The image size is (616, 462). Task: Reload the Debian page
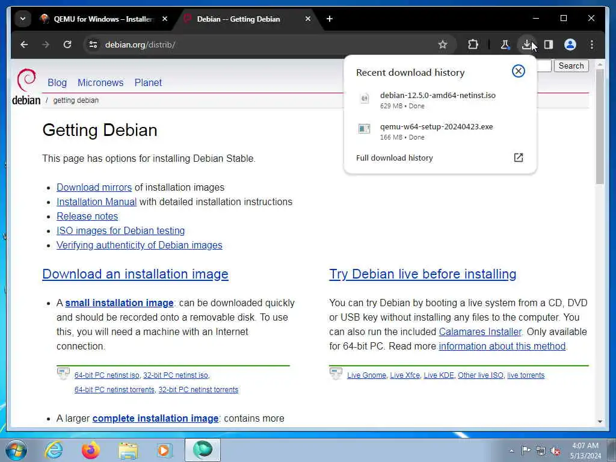tap(67, 45)
